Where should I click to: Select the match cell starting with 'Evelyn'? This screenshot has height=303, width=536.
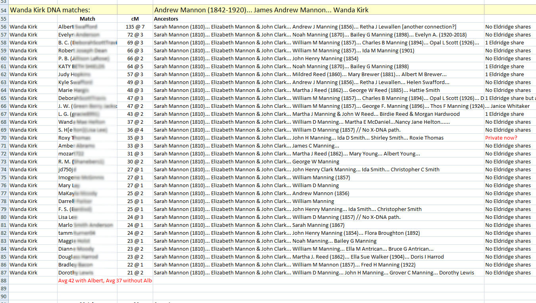coord(87,35)
